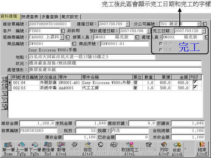Click the 接單人員 field EM002 楊光寰
This screenshot has height=158, width=211.
tap(113, 37)
